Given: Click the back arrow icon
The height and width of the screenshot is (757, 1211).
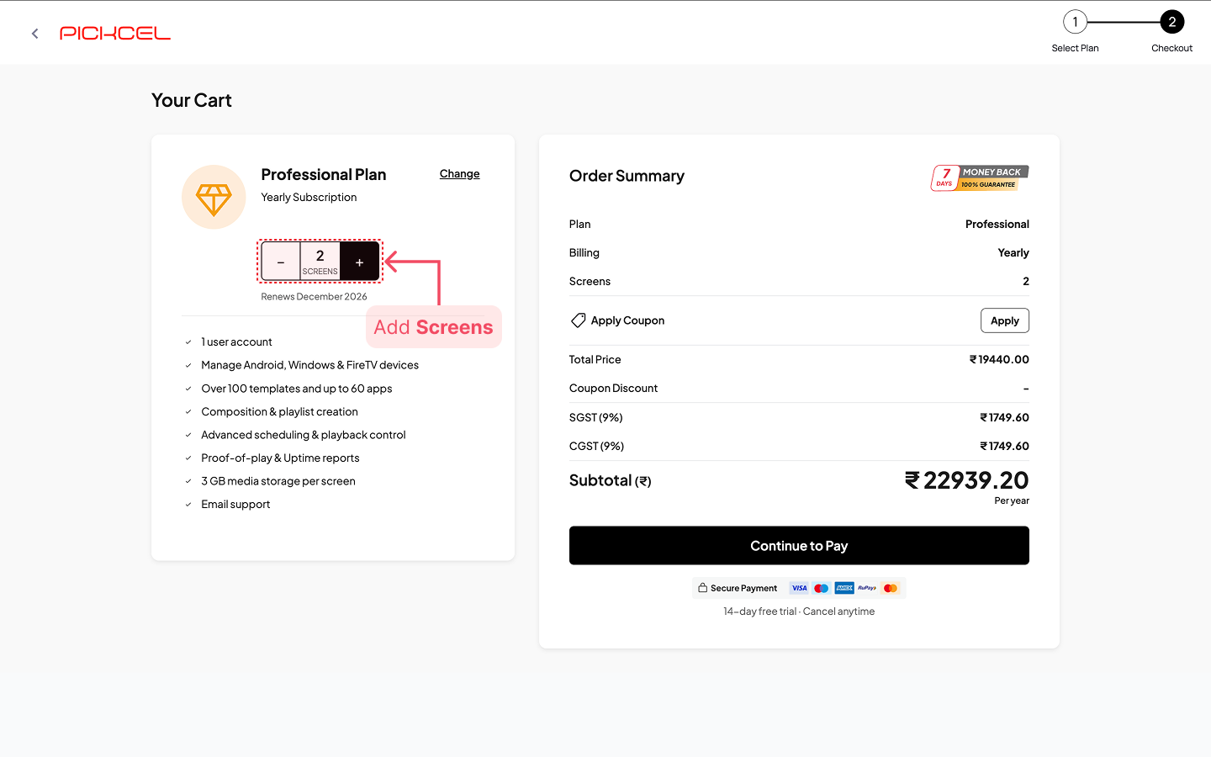Looking at the screenshot, I should (x=34, y=34).
